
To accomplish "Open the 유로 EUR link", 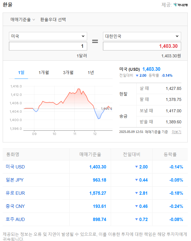I will point(15,193).
